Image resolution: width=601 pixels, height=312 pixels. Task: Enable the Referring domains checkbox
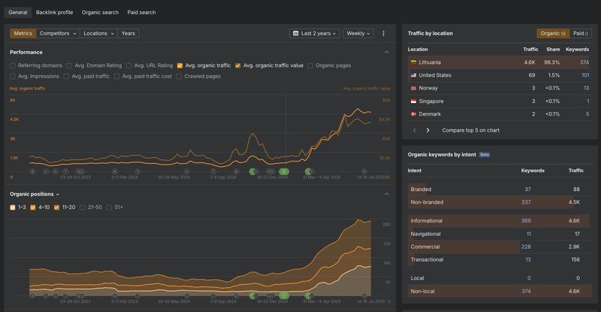pos(13,65)
